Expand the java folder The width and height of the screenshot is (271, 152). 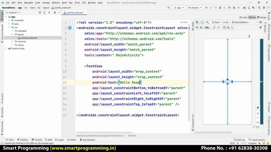(9, 24)
